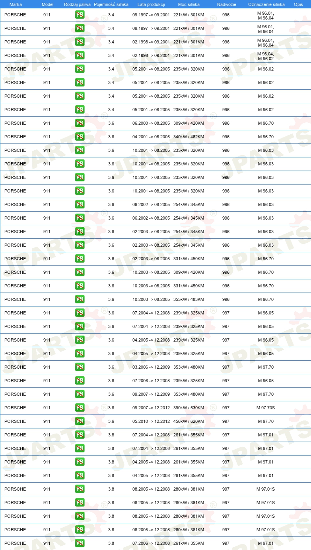Click the 04.2001 -> 08.2005 production dates
Screen dimensions: 311x550
tap(151, 137)
